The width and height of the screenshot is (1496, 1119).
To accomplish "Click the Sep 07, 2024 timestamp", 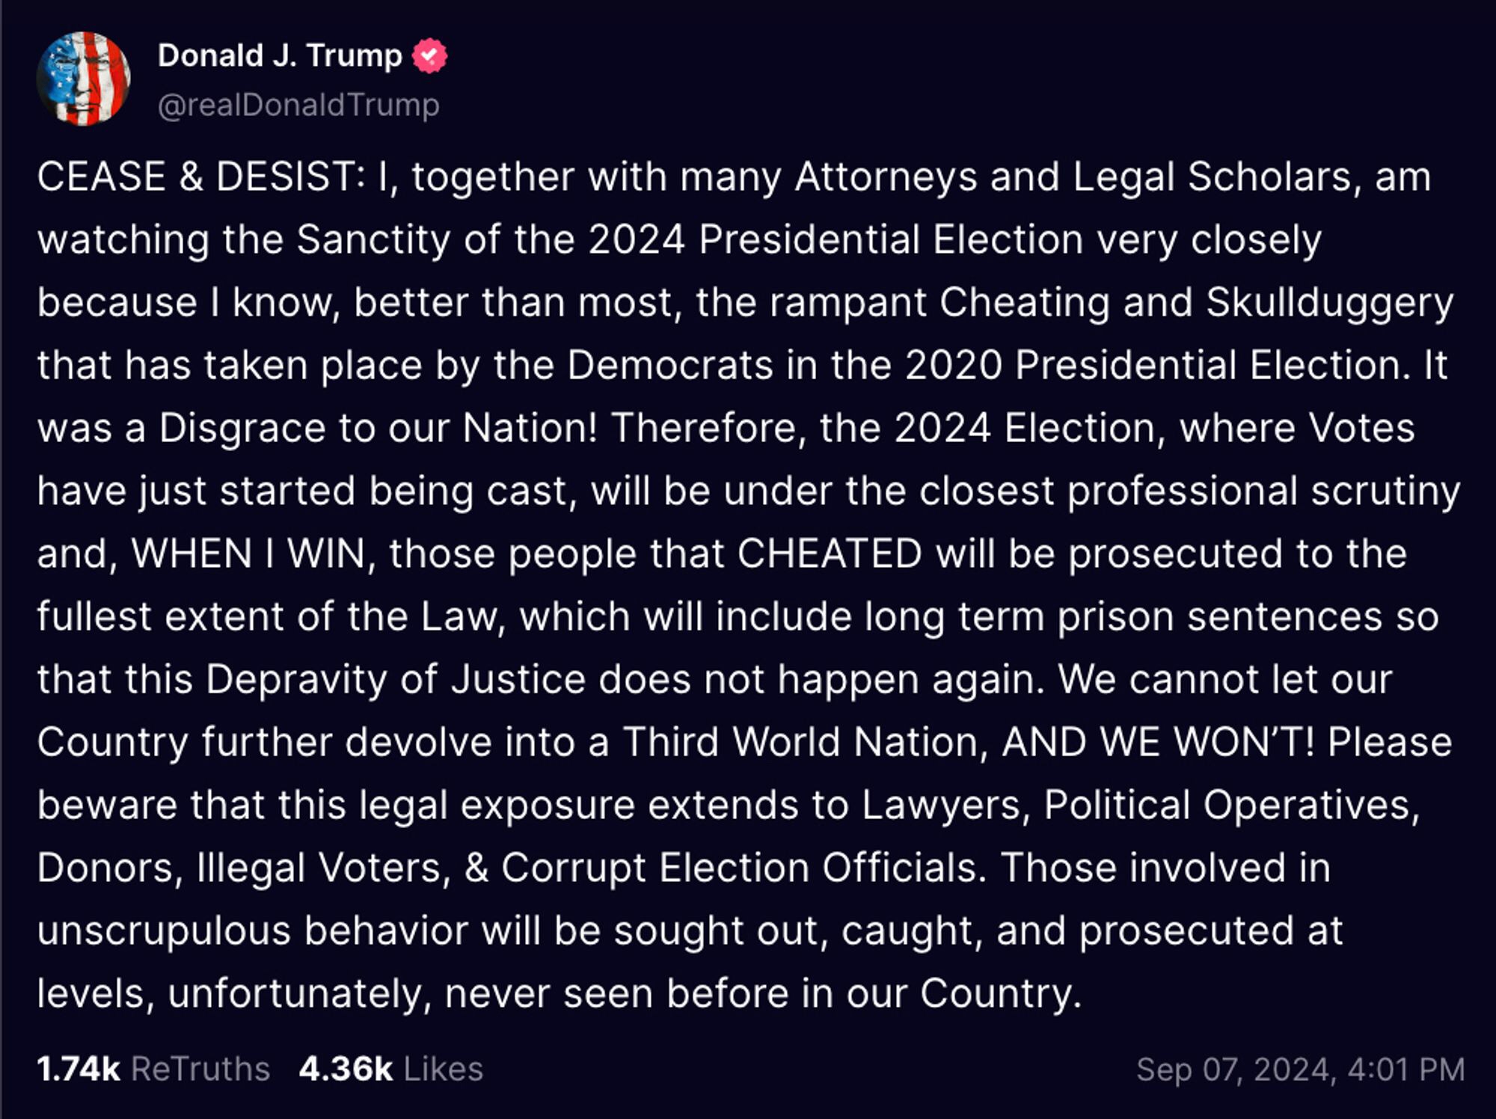I will 1236,1070.
